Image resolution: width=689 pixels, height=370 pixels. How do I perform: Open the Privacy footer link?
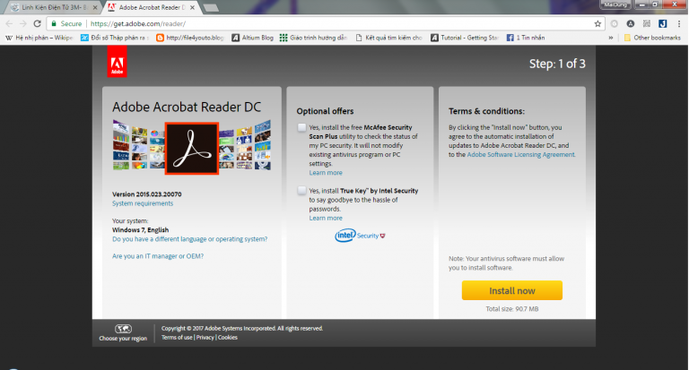click(x=205, y=337)
